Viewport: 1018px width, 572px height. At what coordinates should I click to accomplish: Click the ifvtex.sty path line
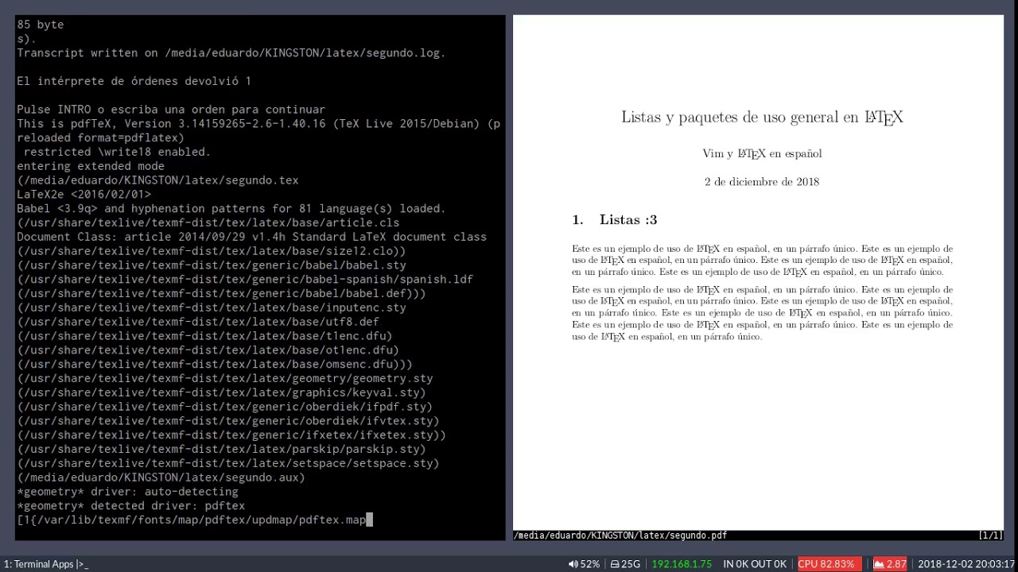point(228,421)
